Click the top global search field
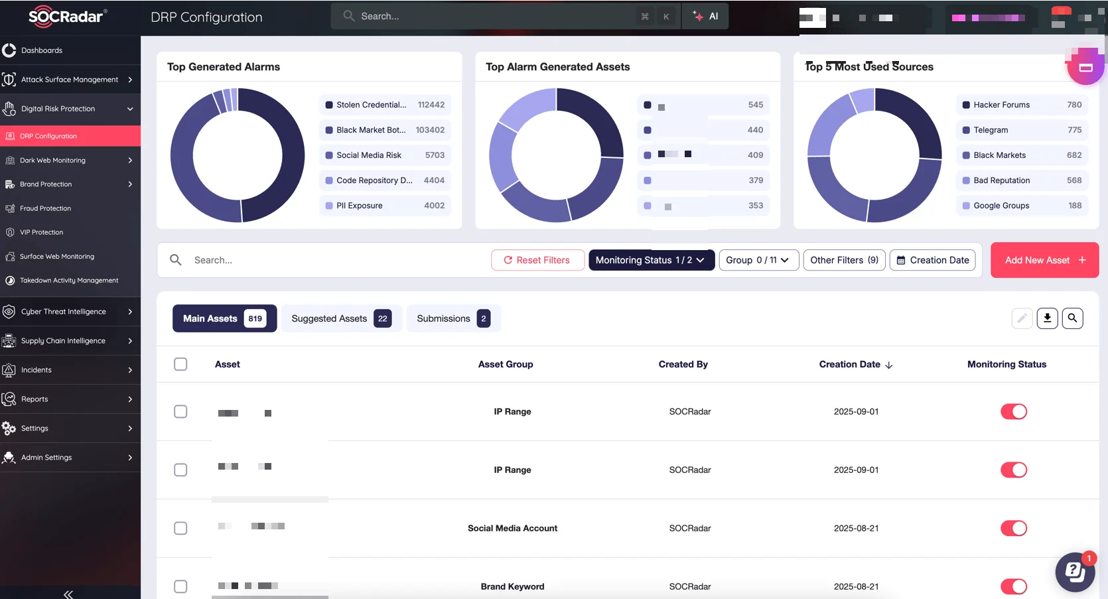 tap(506, 16)
